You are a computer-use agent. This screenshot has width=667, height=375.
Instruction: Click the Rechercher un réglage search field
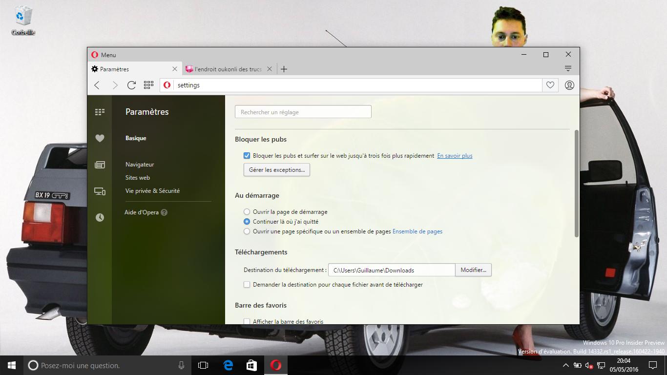click(303, 112)
